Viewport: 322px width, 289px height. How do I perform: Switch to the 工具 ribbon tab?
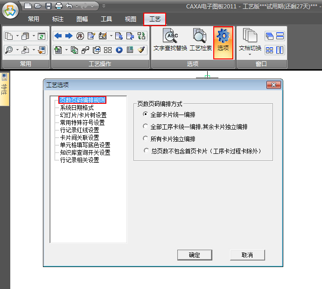(106, 19)
